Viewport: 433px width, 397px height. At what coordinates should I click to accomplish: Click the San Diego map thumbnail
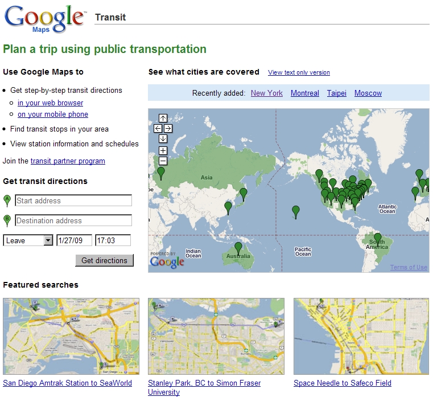click(71, 336)
